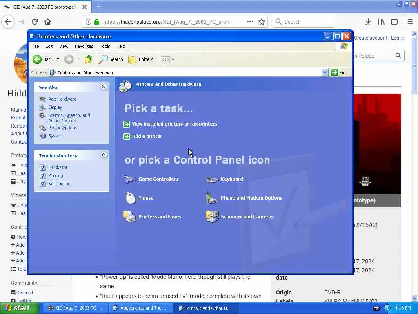Screen dimensions: 418x314
Task: Open the Firefox page actions ellipsis
Action: tap(250, 22)
